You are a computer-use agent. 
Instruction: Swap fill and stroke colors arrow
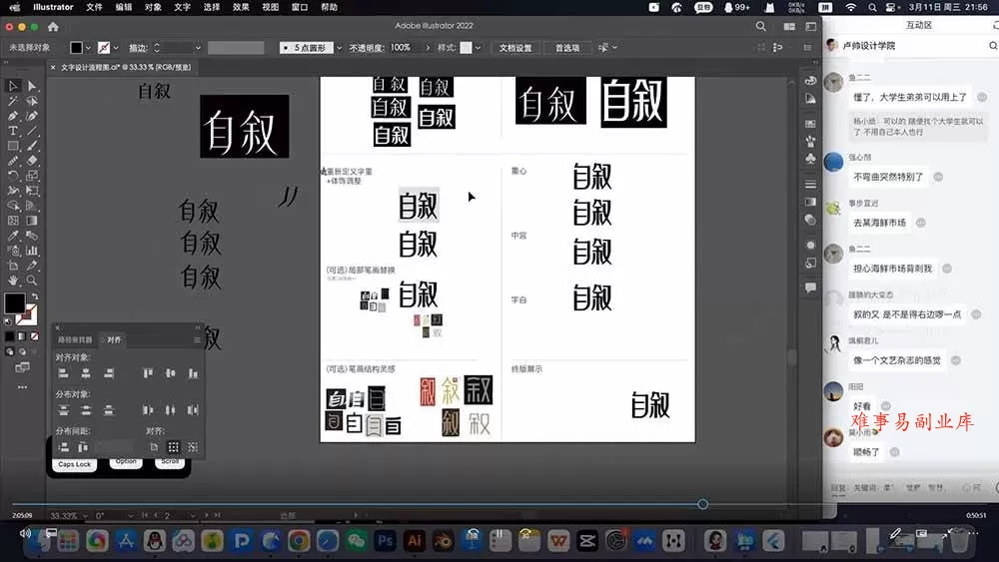pyautogui.click(x=34, y=296)
